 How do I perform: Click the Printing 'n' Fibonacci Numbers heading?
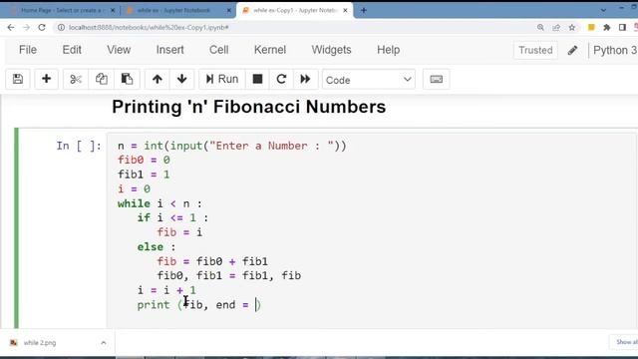(x=248, y=107)
